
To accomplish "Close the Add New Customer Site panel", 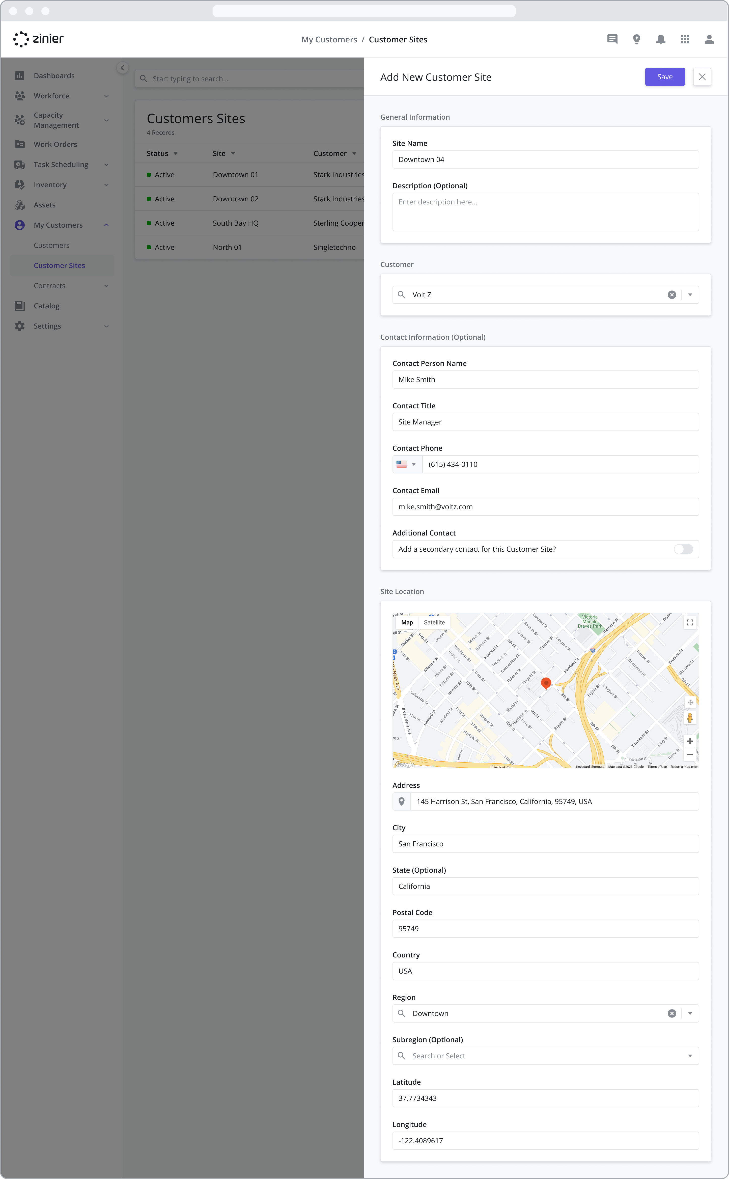I will pos(702,77).
